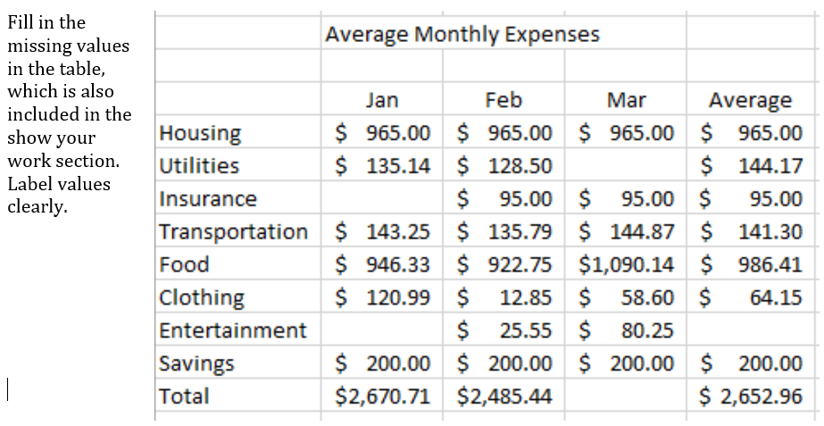Viewport: 824px width, 426px height.
Task: Click the $144.17 Utilities average cell
Action: click(x=750, y=166)
